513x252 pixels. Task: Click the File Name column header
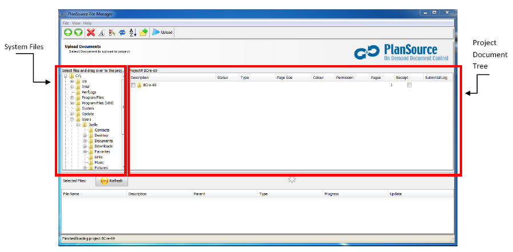pyautogui.click(x=94, y=194)
